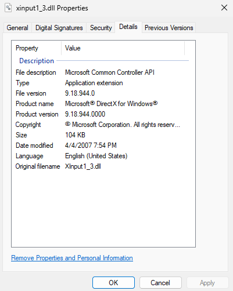Open the Digital Signatures tab
233x291 pixels.
(59, 28)
